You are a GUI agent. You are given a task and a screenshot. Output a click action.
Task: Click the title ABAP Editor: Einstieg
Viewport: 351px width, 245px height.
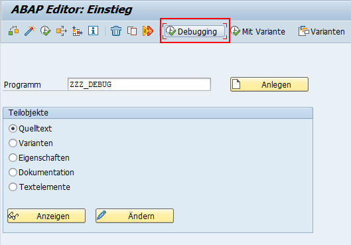(72, 10)
